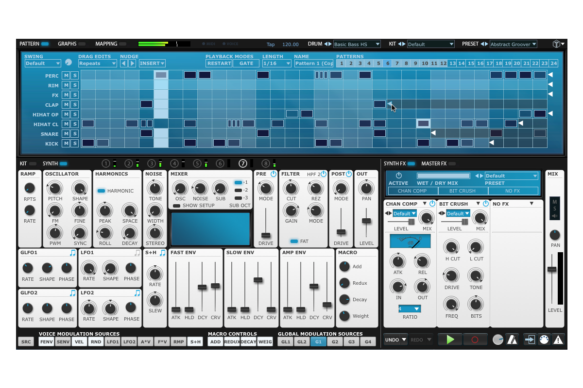Open the DRAG EDITS Repeats dropdown

[x=98, y=63]
